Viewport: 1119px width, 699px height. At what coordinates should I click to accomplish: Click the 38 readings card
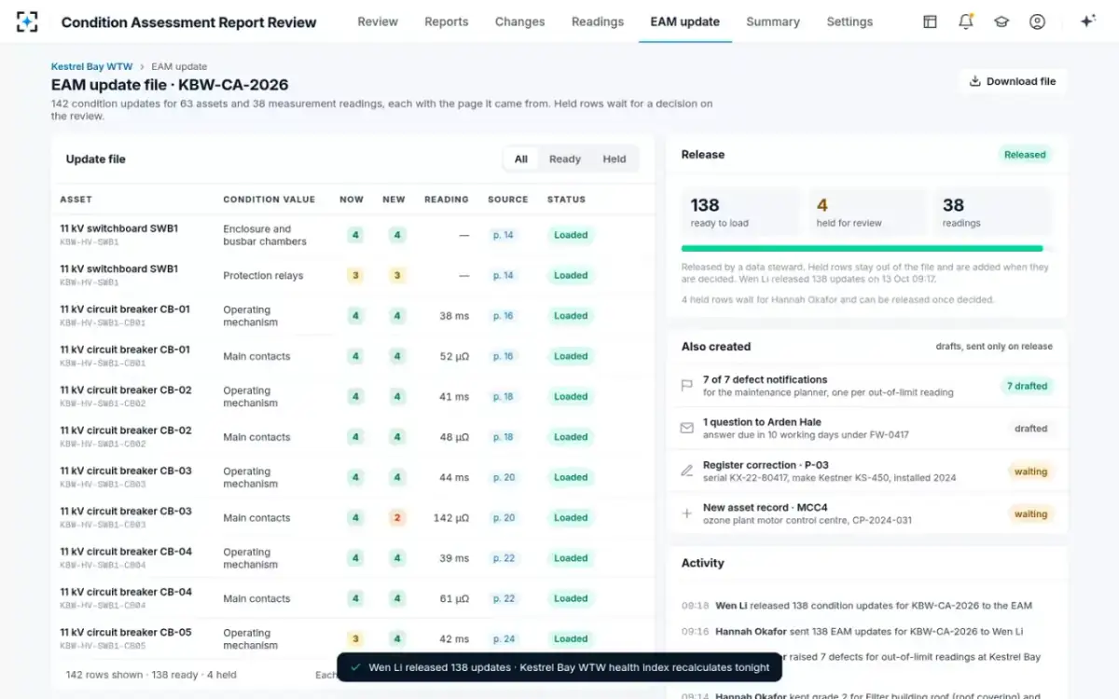[993, 212]
